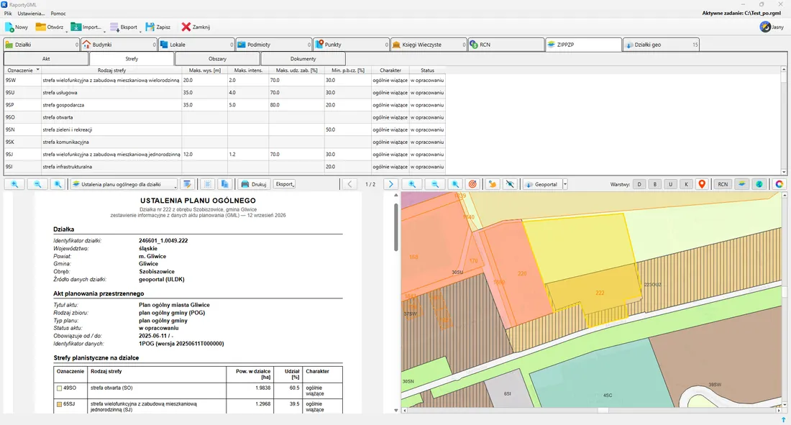This screenshot has width=791, height=425.
Task: Click the selection frame icon beside Drukuj
Action: tap(208, 184)
